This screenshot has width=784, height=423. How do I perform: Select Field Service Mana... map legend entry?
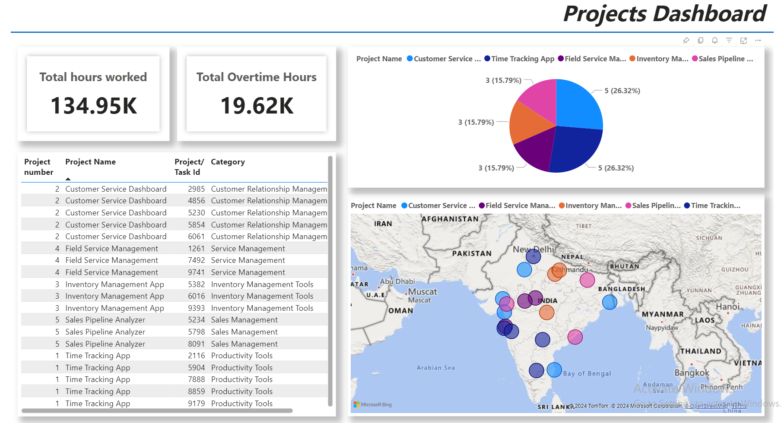tap(517, 205)
